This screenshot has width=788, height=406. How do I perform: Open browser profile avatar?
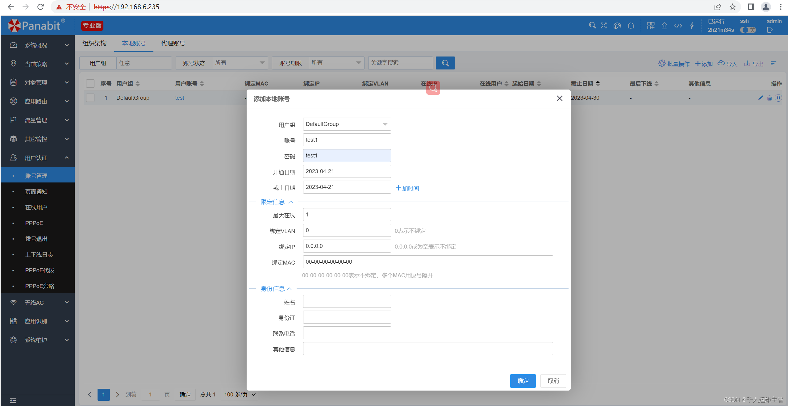[766, 7]
